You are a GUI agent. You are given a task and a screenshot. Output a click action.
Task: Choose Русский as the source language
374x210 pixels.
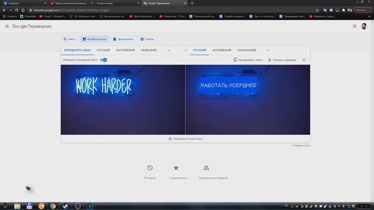coord(103,50)
